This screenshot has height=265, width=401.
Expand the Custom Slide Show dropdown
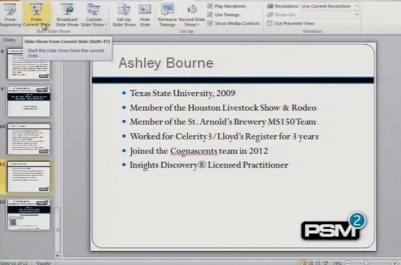[x=94, y=15]
